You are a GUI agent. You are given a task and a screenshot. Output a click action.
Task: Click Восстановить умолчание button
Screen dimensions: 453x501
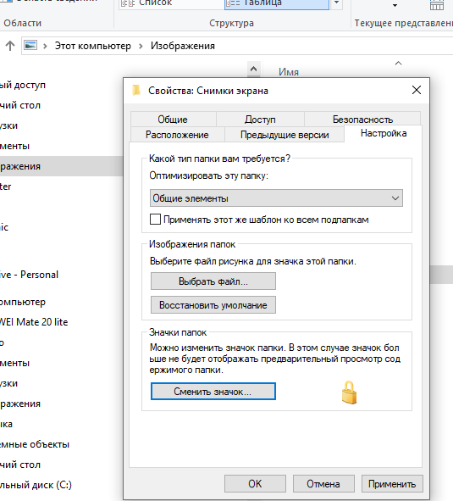coord(213,305)
